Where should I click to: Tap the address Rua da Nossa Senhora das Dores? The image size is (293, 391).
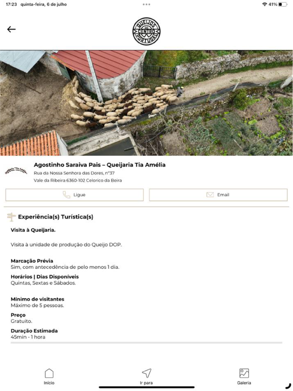(75, 173)
